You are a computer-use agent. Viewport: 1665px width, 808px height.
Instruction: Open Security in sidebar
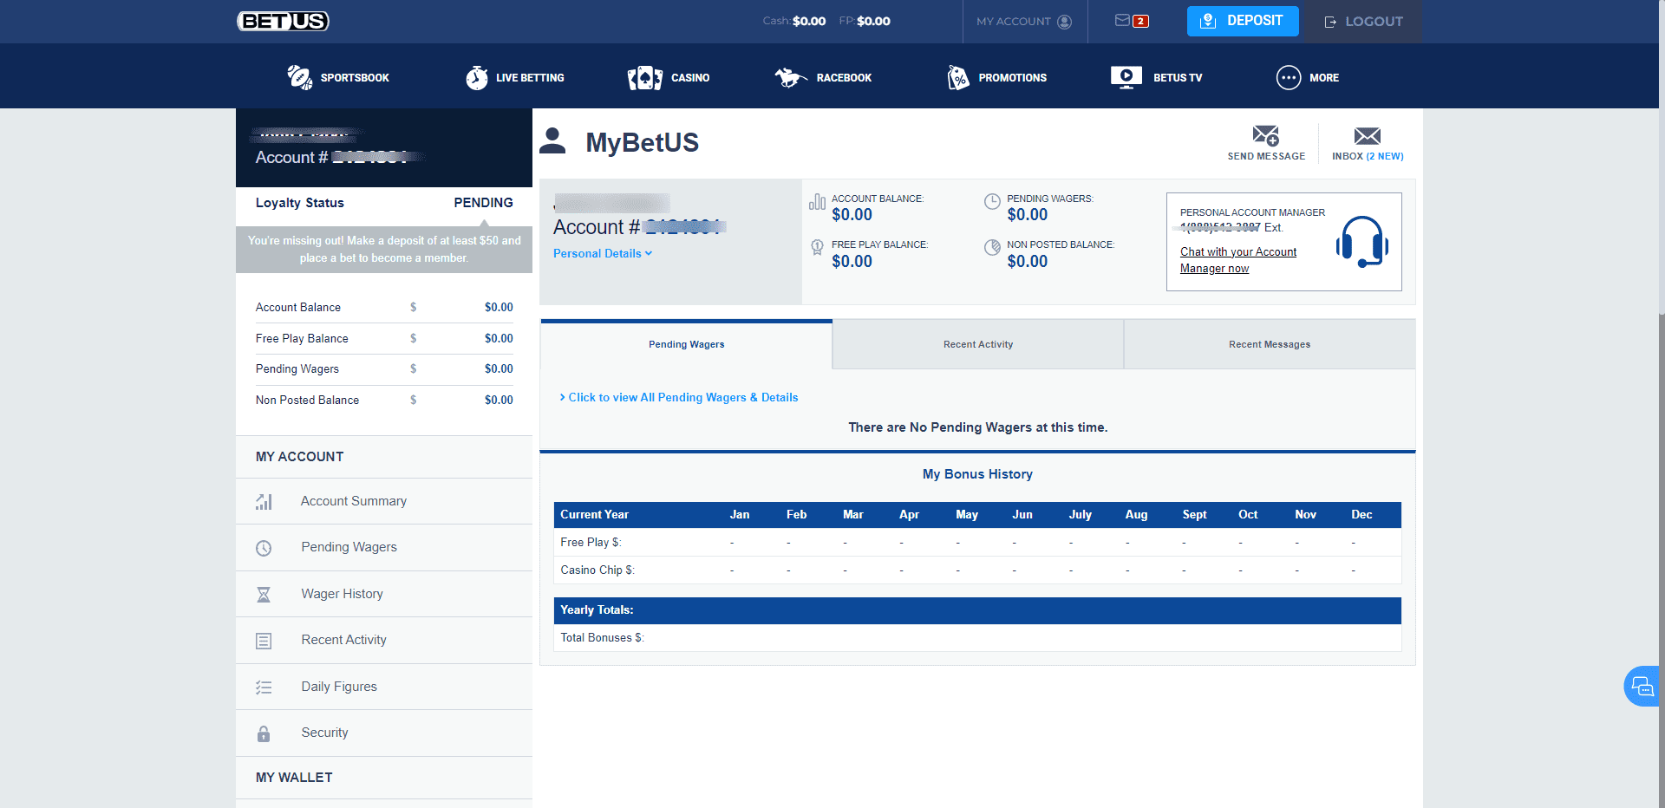coord(324,733)
